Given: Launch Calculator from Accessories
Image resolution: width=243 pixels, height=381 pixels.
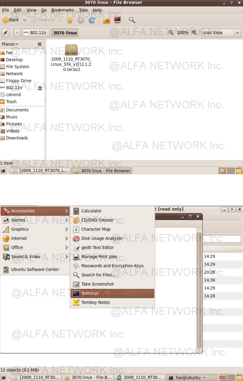Looking at the screenshot, I should [x=113, y=211].
